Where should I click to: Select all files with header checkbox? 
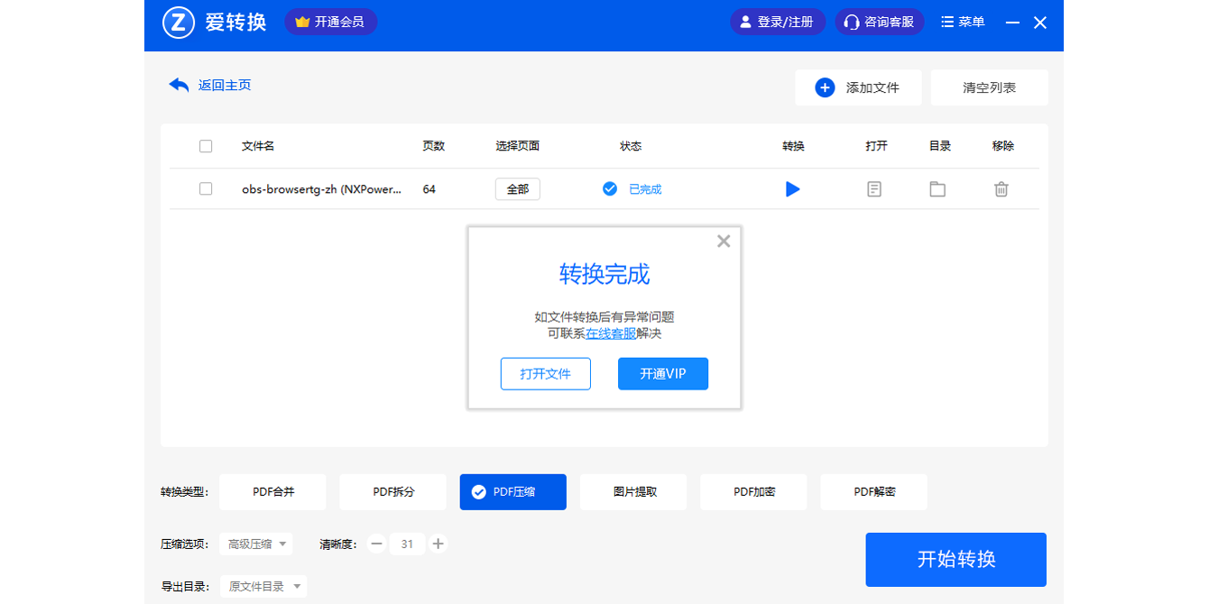click(206, 146)
